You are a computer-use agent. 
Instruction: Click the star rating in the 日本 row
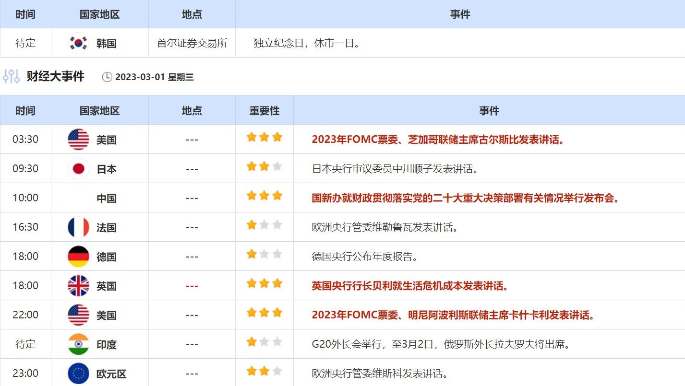[264, 167]
